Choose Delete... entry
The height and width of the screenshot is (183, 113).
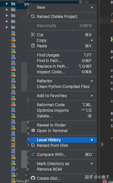(x=63, y=116)
